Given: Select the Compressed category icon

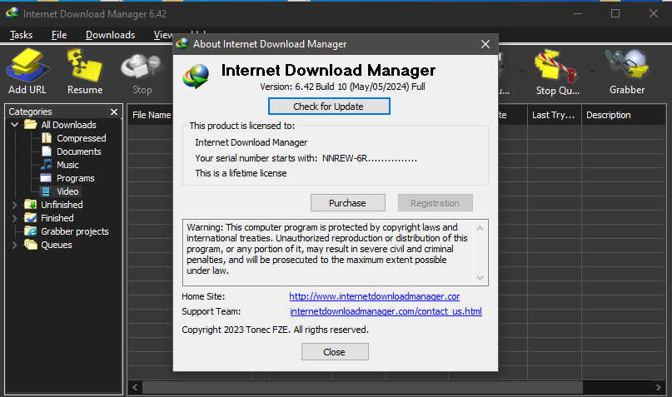Looking at the screenshot, I should pyautogui.click(x=47, y=138).
